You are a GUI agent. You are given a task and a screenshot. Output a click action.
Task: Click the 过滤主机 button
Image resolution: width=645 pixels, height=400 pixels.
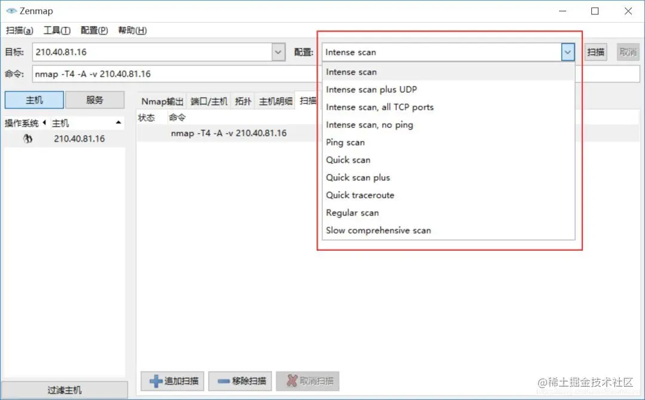64,390
